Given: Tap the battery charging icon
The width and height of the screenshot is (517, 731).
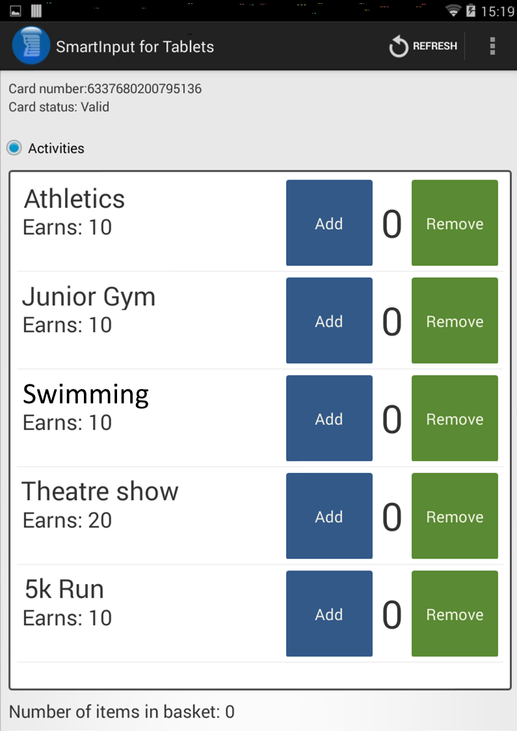Looking at the screenshot, I should coord(470,10).
